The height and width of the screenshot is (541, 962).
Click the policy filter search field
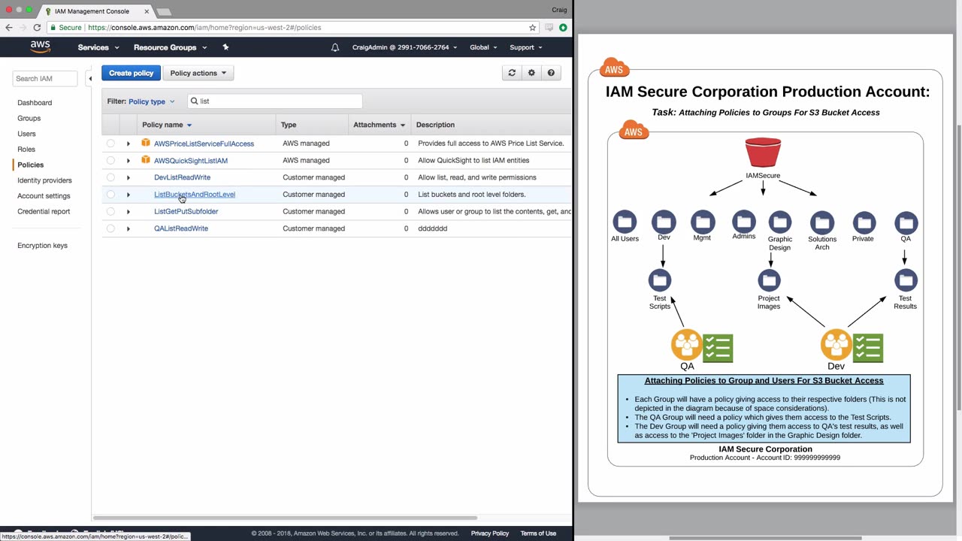(274, 101)
